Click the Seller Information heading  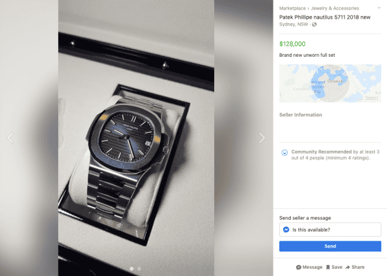click(301, 115)
